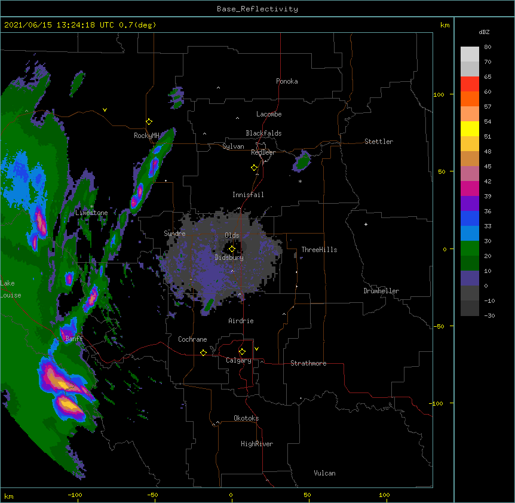Click the HighRiver label
Image resolution: width=515 pixels, height=503 pixels.
257,444
